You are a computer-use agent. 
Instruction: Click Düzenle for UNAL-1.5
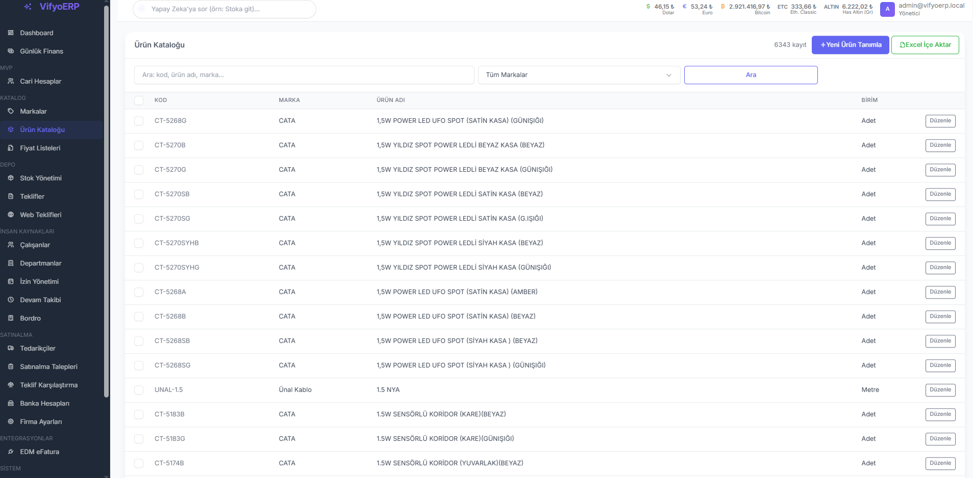940,390
